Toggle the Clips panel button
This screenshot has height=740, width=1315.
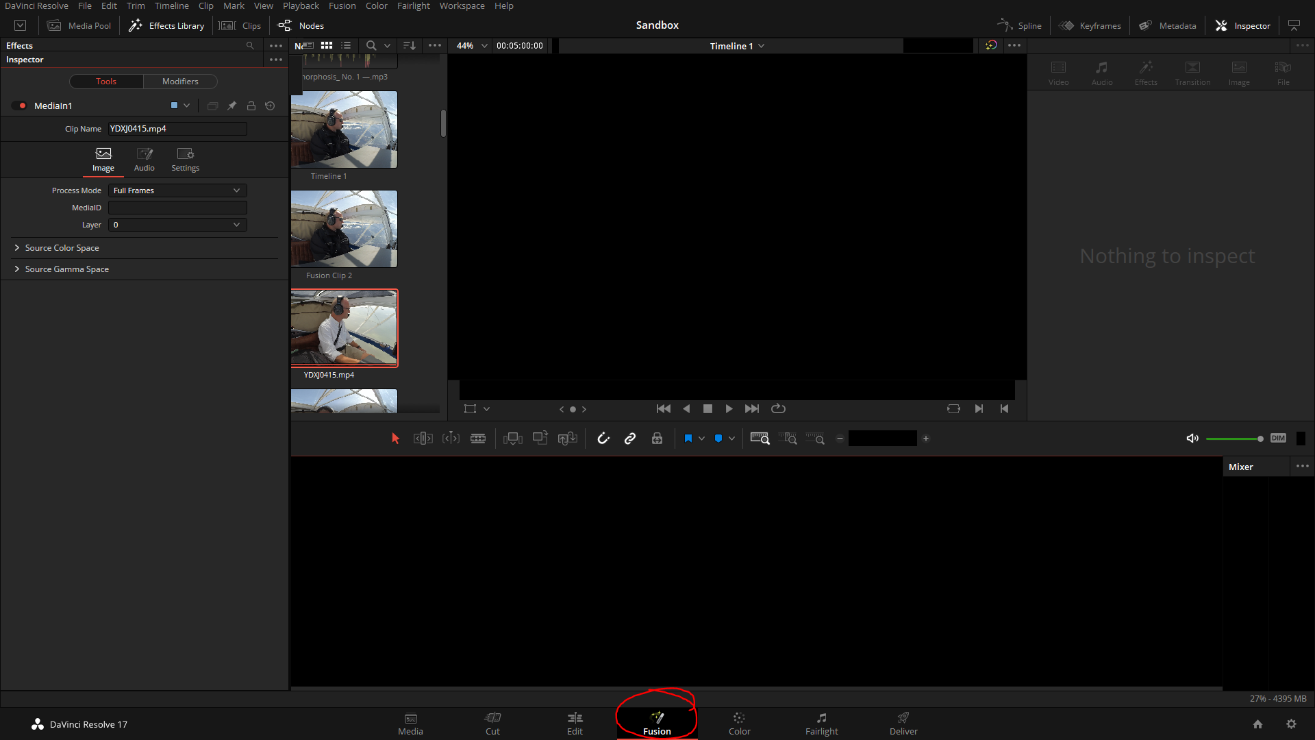coord(240,26)
